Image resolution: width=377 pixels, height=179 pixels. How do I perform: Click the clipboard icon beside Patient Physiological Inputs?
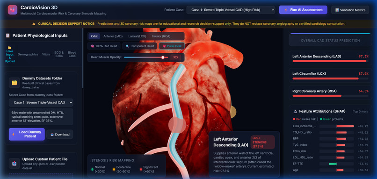coord(7,36)
